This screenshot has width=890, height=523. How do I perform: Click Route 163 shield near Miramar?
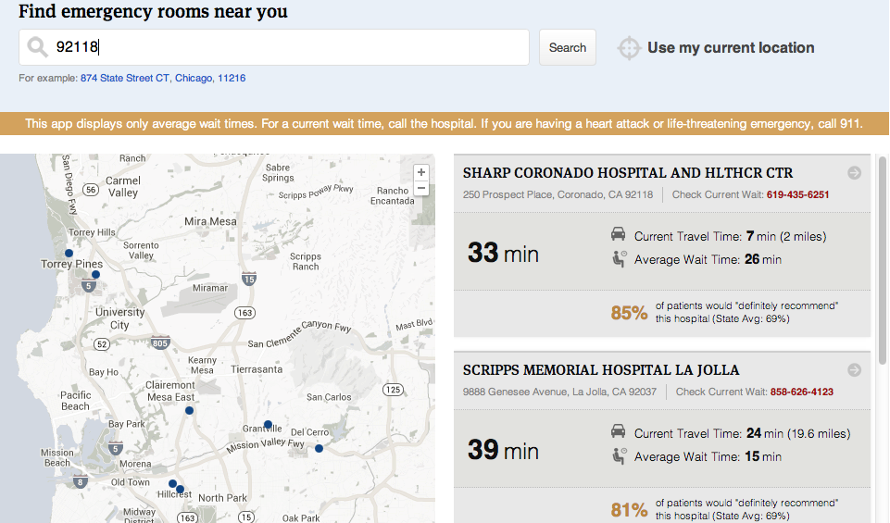tap(245, 313)
